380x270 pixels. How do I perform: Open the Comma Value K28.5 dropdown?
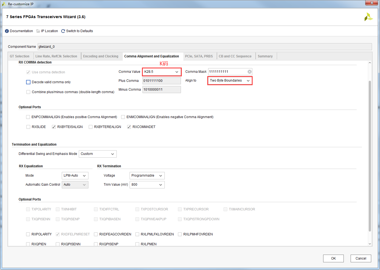click(x=162, y=72)
